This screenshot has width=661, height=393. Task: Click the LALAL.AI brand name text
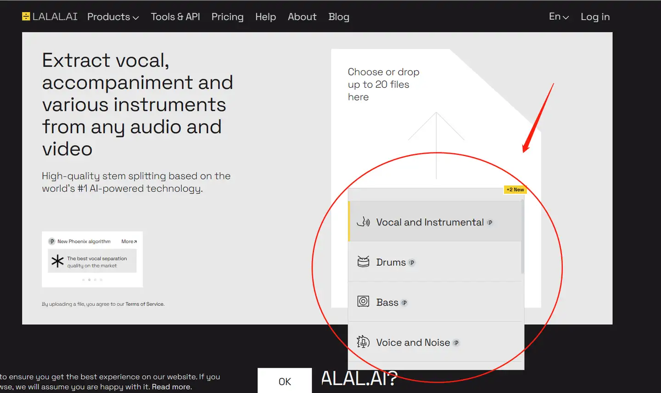[55, 17]
